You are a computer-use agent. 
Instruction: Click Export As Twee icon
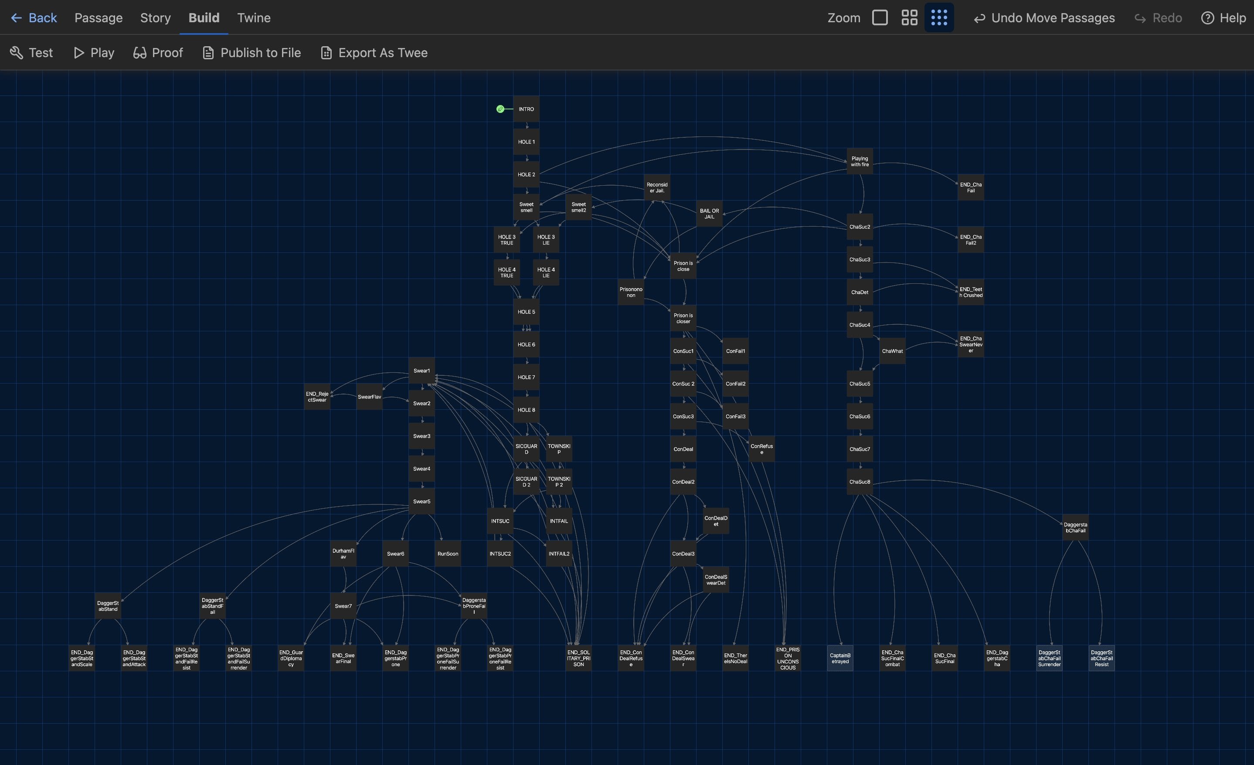tap(326, 53)
